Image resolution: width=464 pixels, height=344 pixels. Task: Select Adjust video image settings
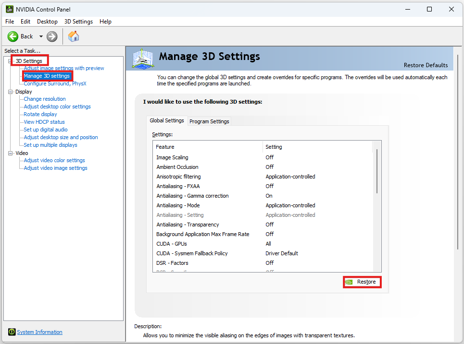(x=55, y=168)
